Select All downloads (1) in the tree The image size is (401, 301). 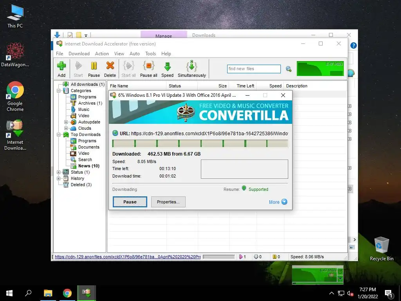coord(88,84)
